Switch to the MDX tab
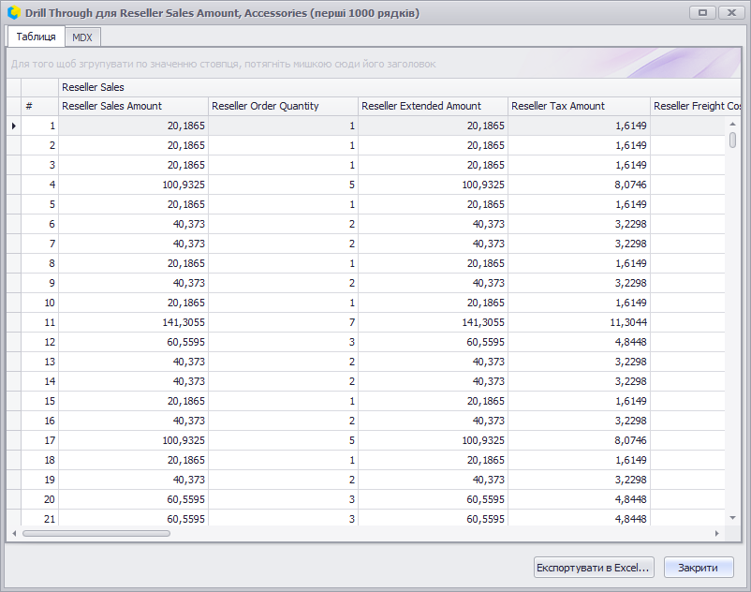The image size is (751, 592). click(x=82, y=37)
